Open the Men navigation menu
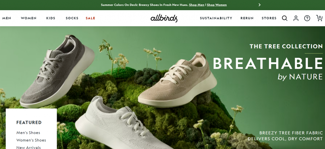 (7, 18)
